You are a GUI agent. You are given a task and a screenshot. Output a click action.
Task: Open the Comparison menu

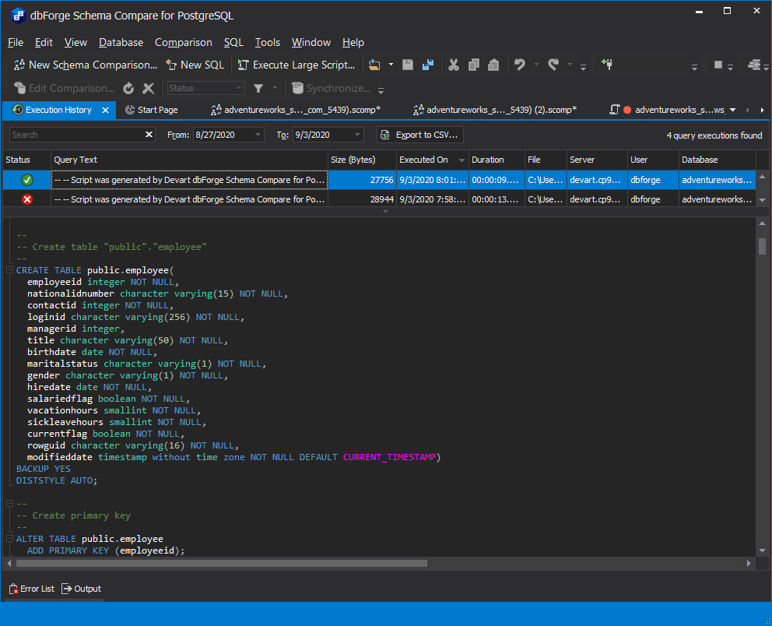tap(184, 42)
